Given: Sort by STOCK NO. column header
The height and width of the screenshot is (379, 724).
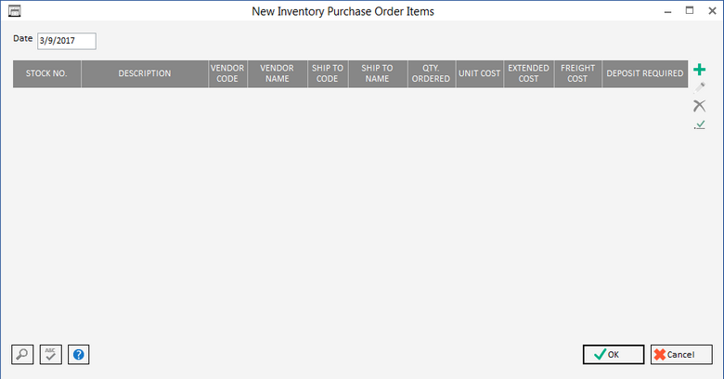Looking at the screenshot, I should click(46, 73).
